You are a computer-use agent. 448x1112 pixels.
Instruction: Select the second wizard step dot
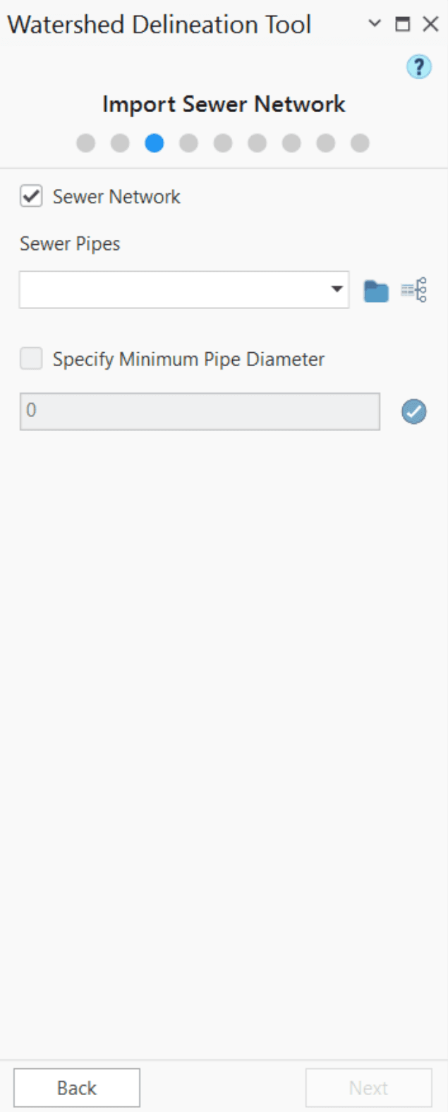(120, 143)
